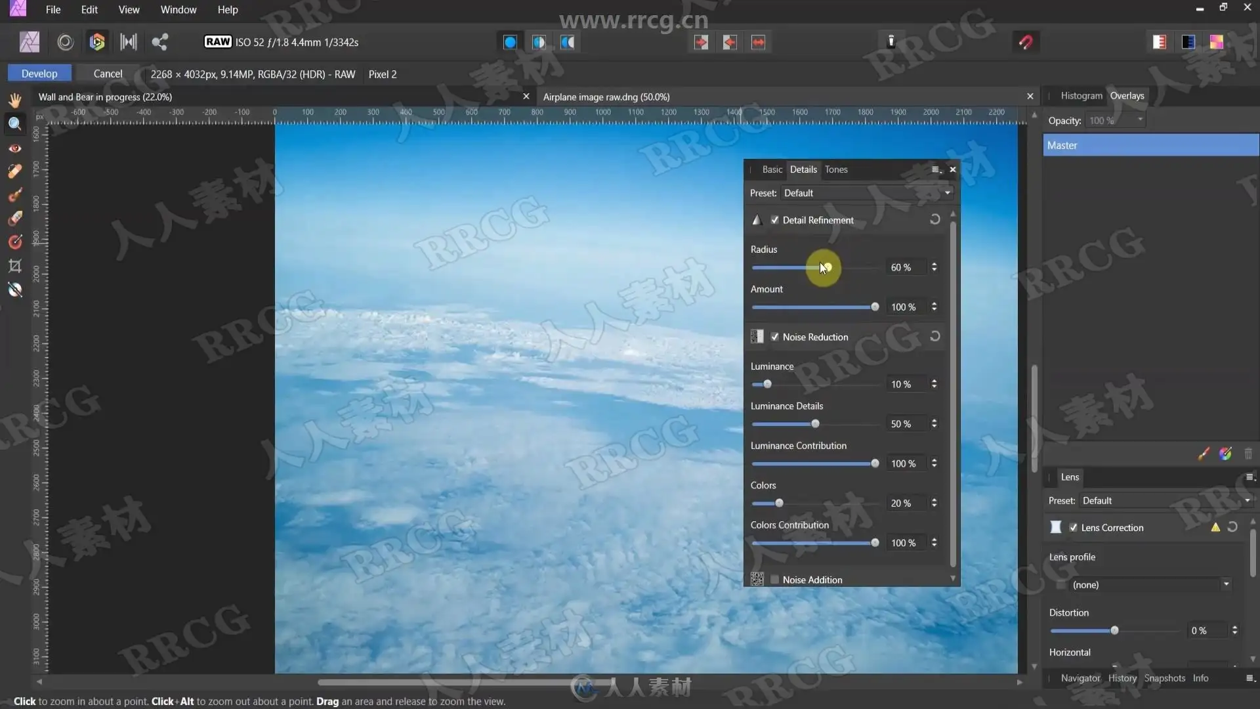
Task: Select split view mode icon
Action: [539, 42]
